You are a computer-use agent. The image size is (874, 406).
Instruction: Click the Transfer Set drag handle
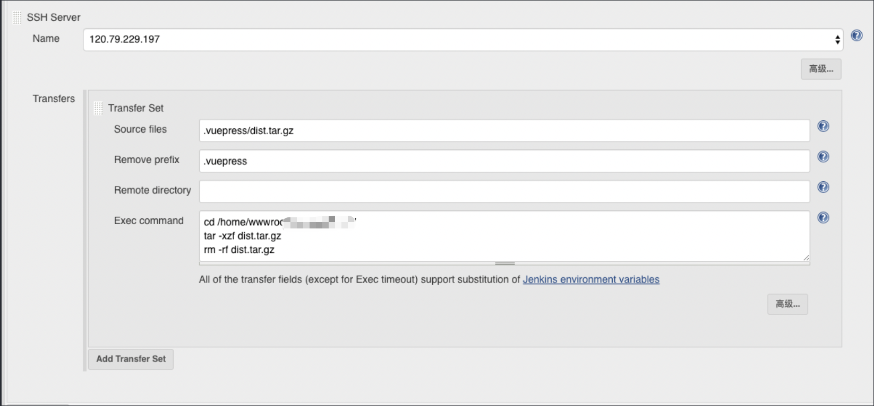pos(98,108)
